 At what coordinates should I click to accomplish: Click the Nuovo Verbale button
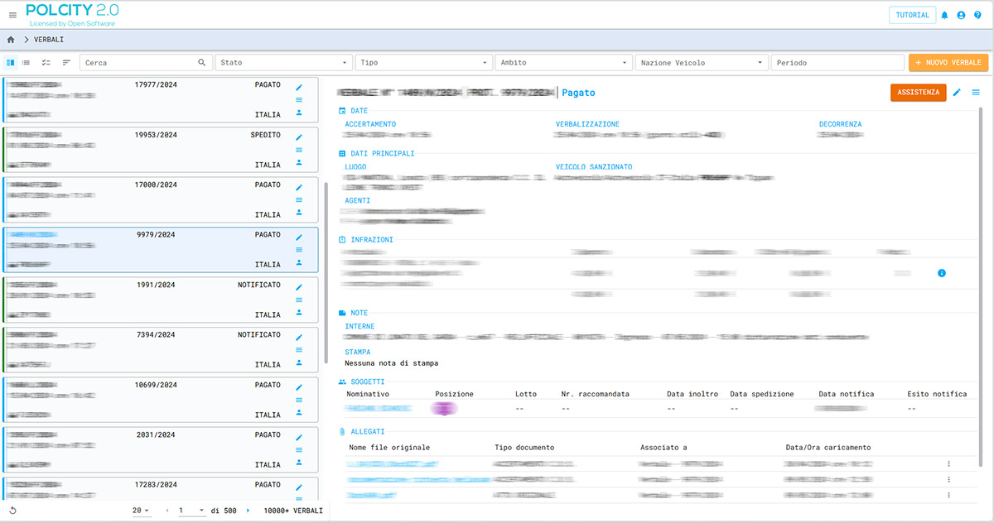pos(948,63)
